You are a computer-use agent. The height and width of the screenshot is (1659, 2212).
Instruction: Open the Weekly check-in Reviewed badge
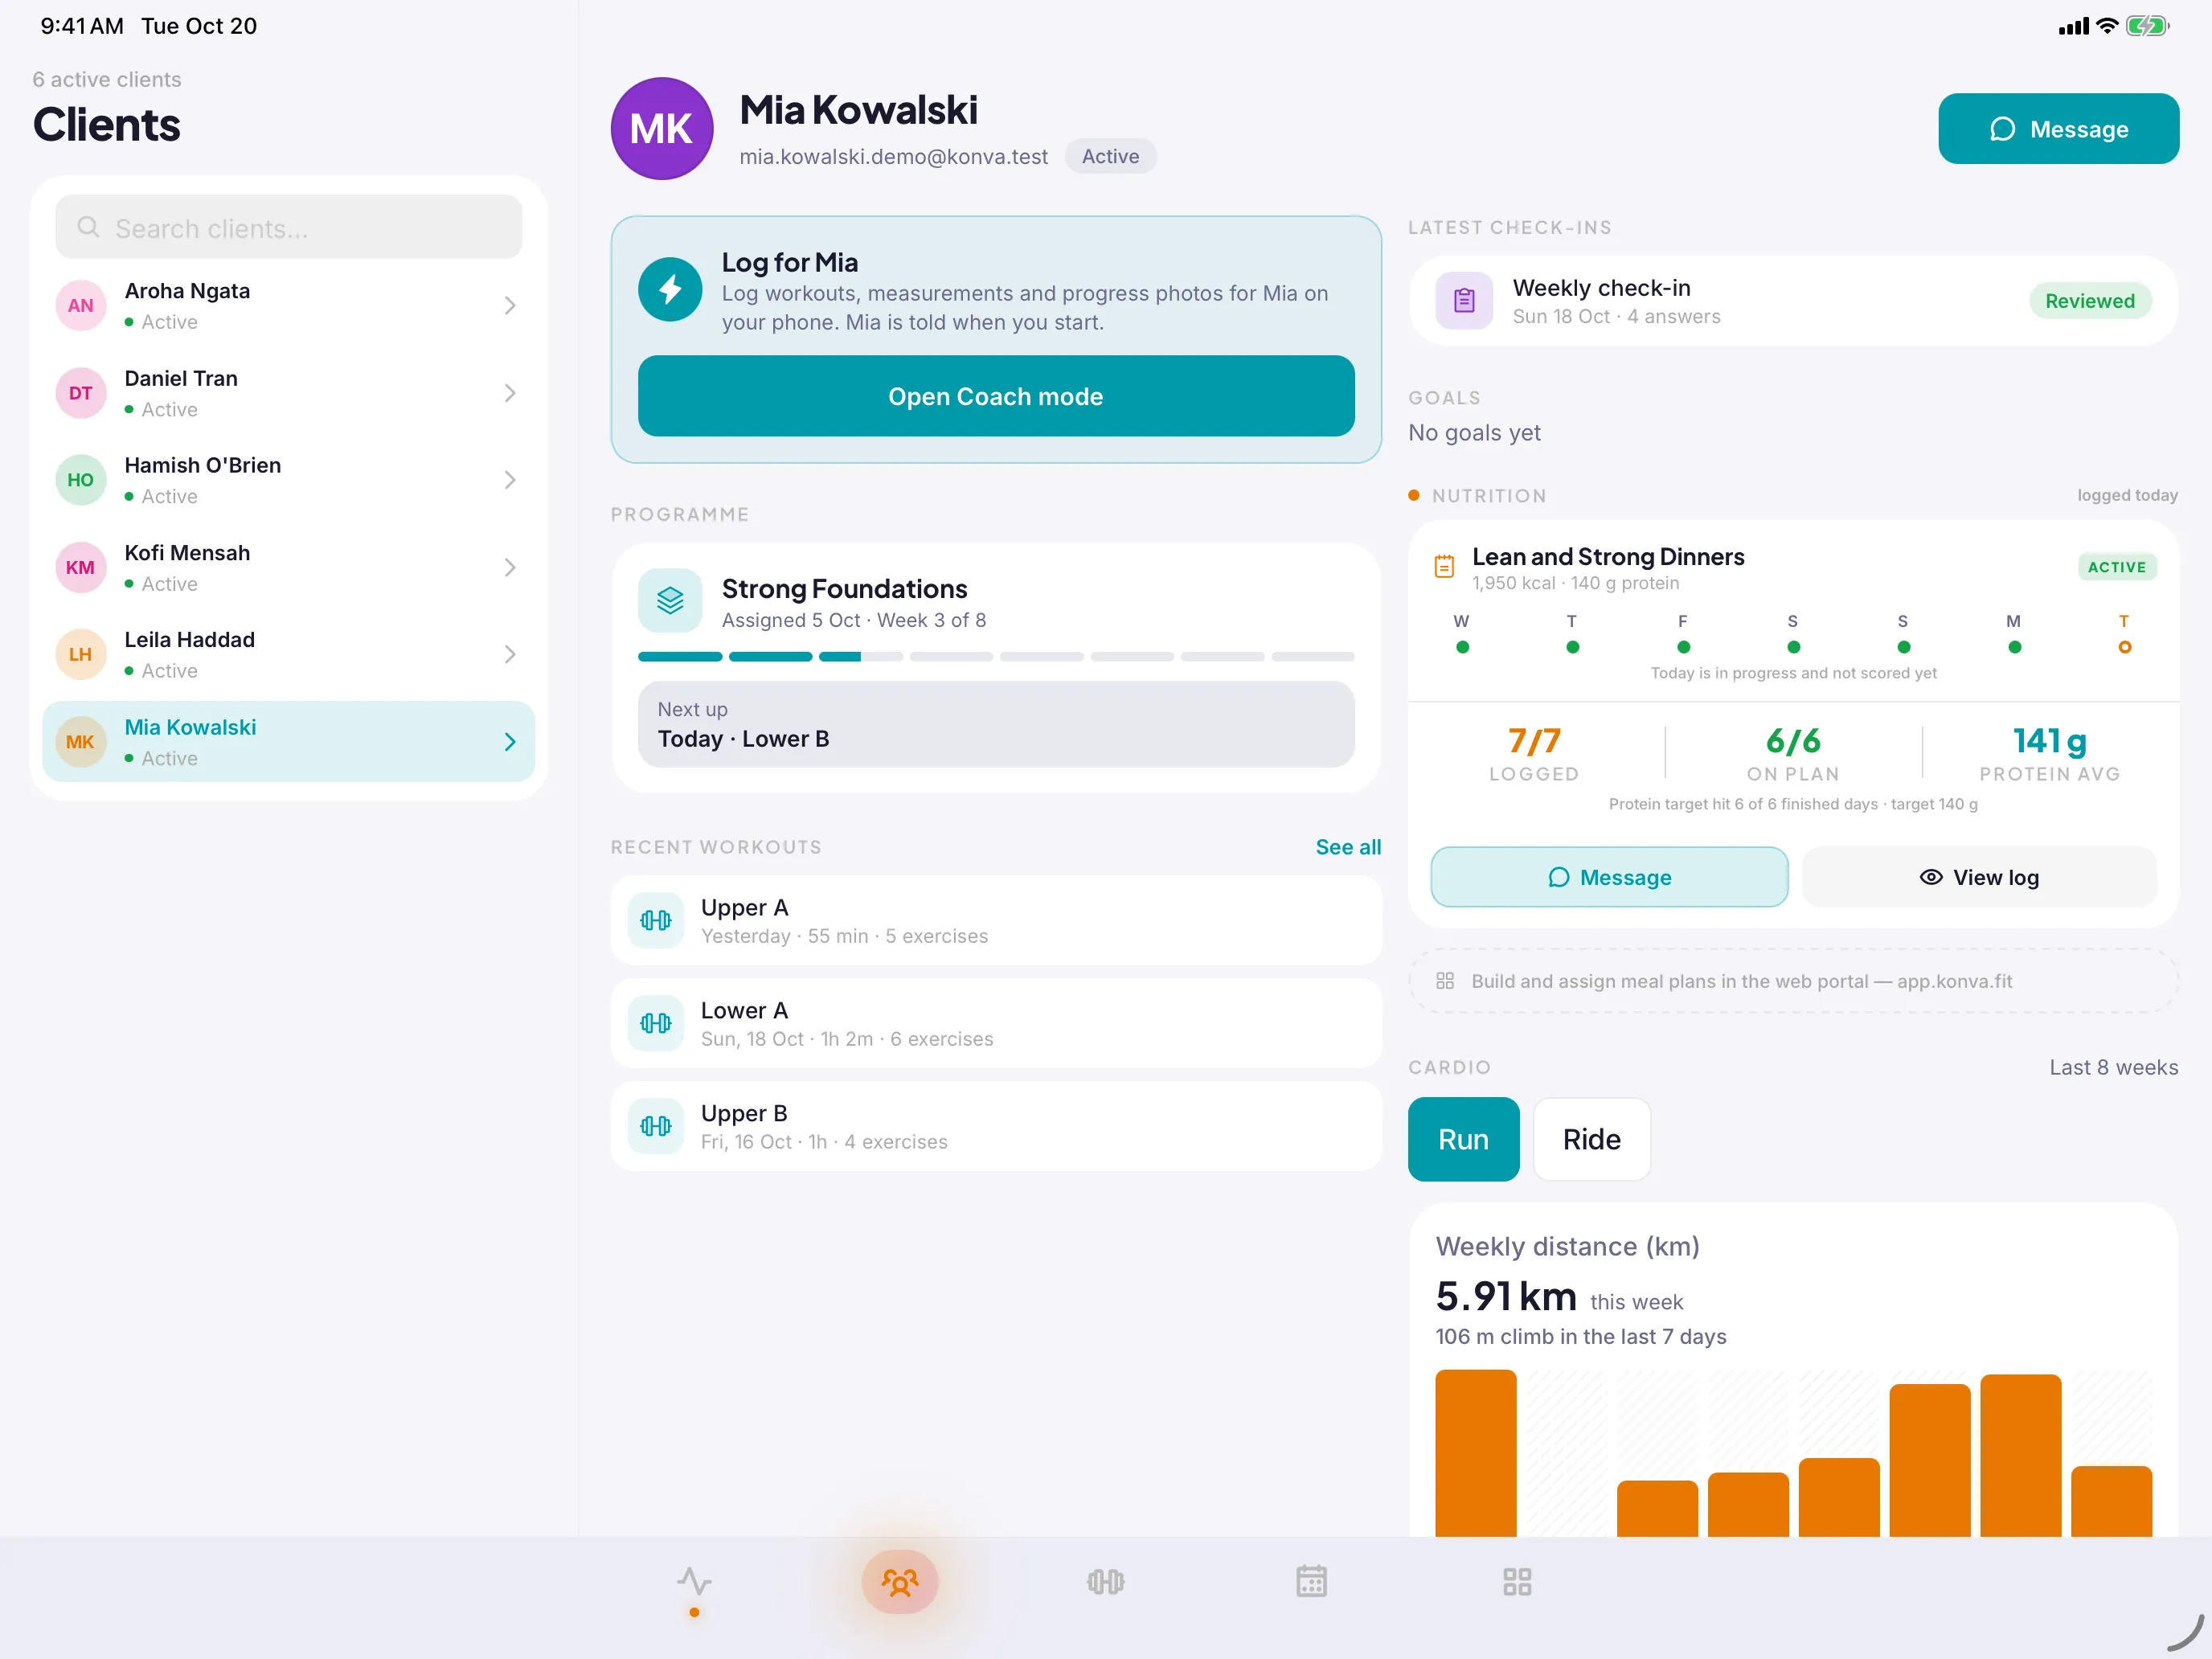(x=2089, y=301)
